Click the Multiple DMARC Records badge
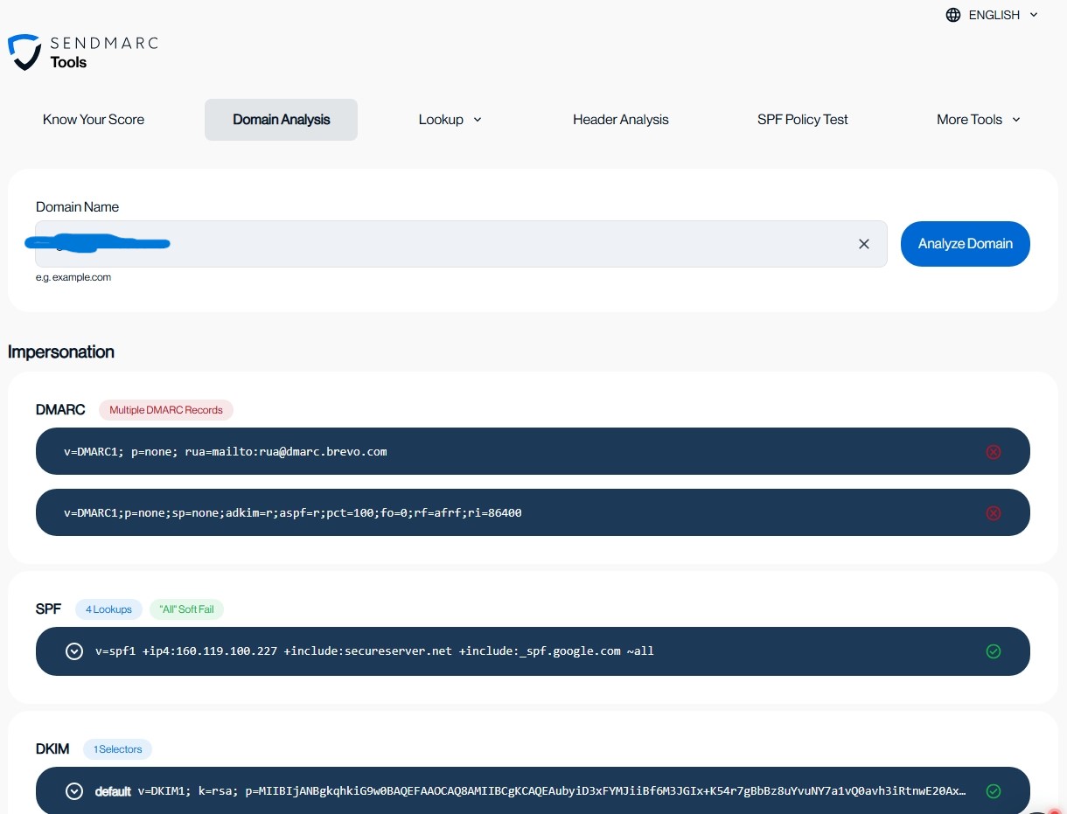Viewport: 1067px width, 814px height. pos(166,410)
